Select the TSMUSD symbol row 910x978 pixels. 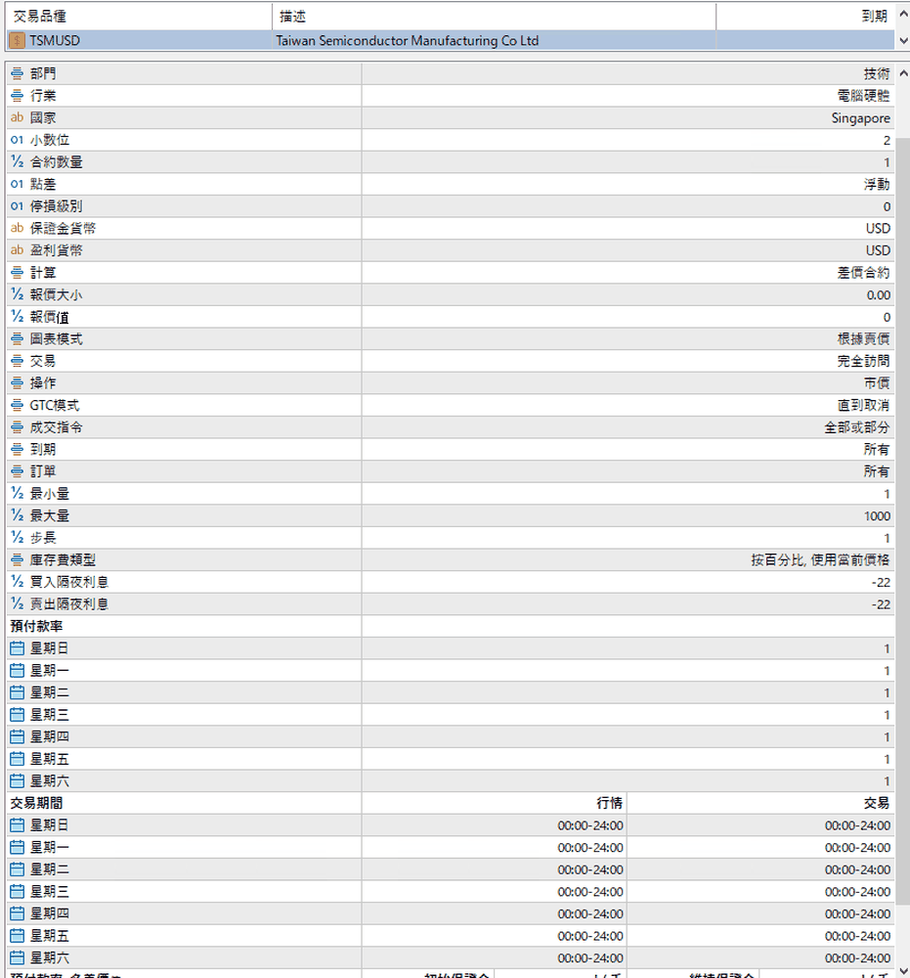(450, 40)
